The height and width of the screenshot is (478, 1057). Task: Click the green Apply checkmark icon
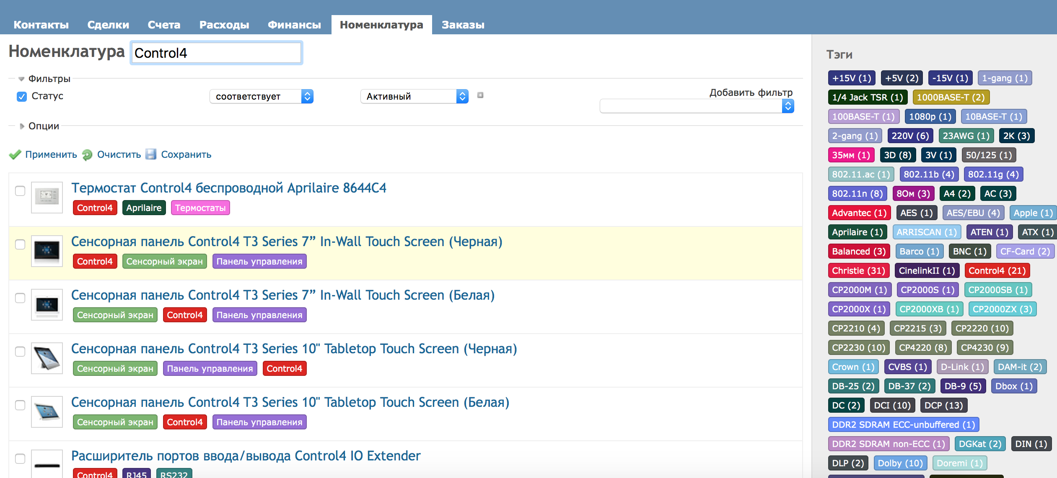click(x=15, y=154)
